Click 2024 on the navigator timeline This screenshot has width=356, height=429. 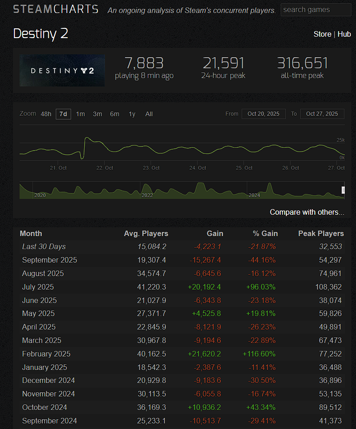254,195
